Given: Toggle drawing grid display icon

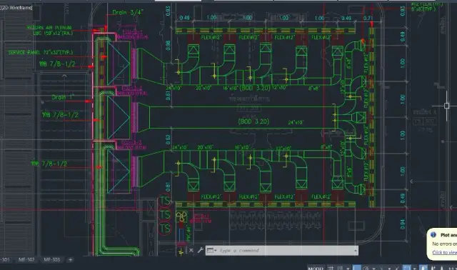Looking at the screenshot, I should pyautogui.click(x=331, y=268).
